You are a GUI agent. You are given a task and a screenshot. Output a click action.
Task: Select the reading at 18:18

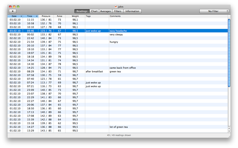coord(118,57)
